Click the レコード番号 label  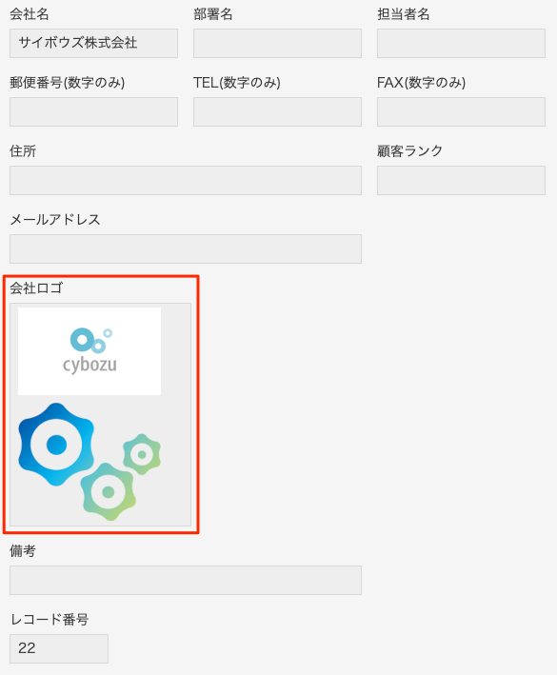click(x=50, y=620)
